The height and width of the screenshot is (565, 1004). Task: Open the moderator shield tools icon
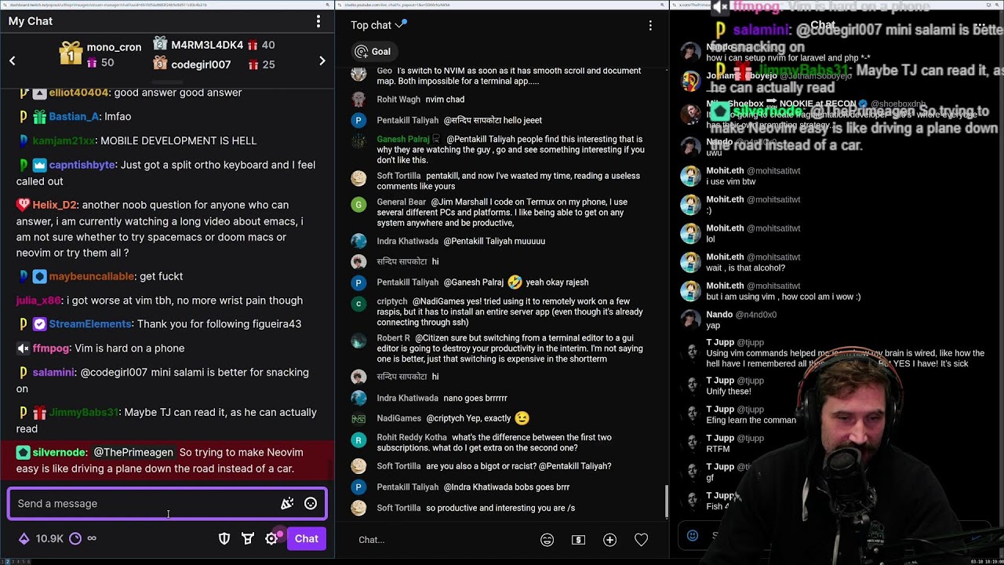(x=224, y=538)
